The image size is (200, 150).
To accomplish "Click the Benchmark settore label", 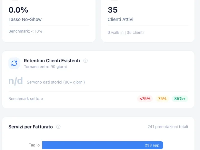I will [25, 99].
